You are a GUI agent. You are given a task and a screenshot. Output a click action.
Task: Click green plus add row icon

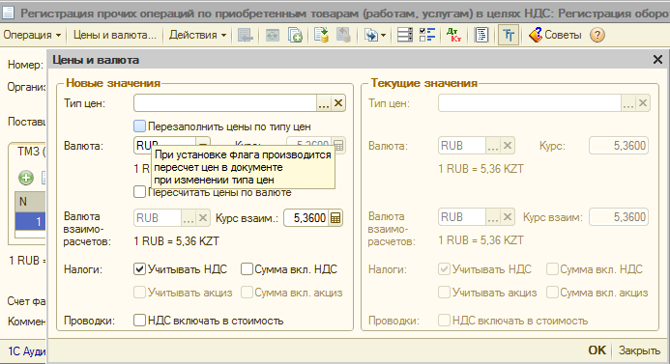pos(26,177)
